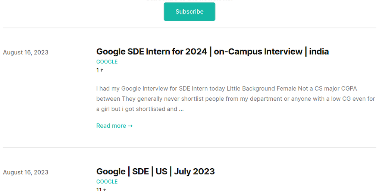Click the GOOGLE tag under the SDE Intern post
Image resolution: width=382 pixels, height=191 pixels.
[107, 62]
